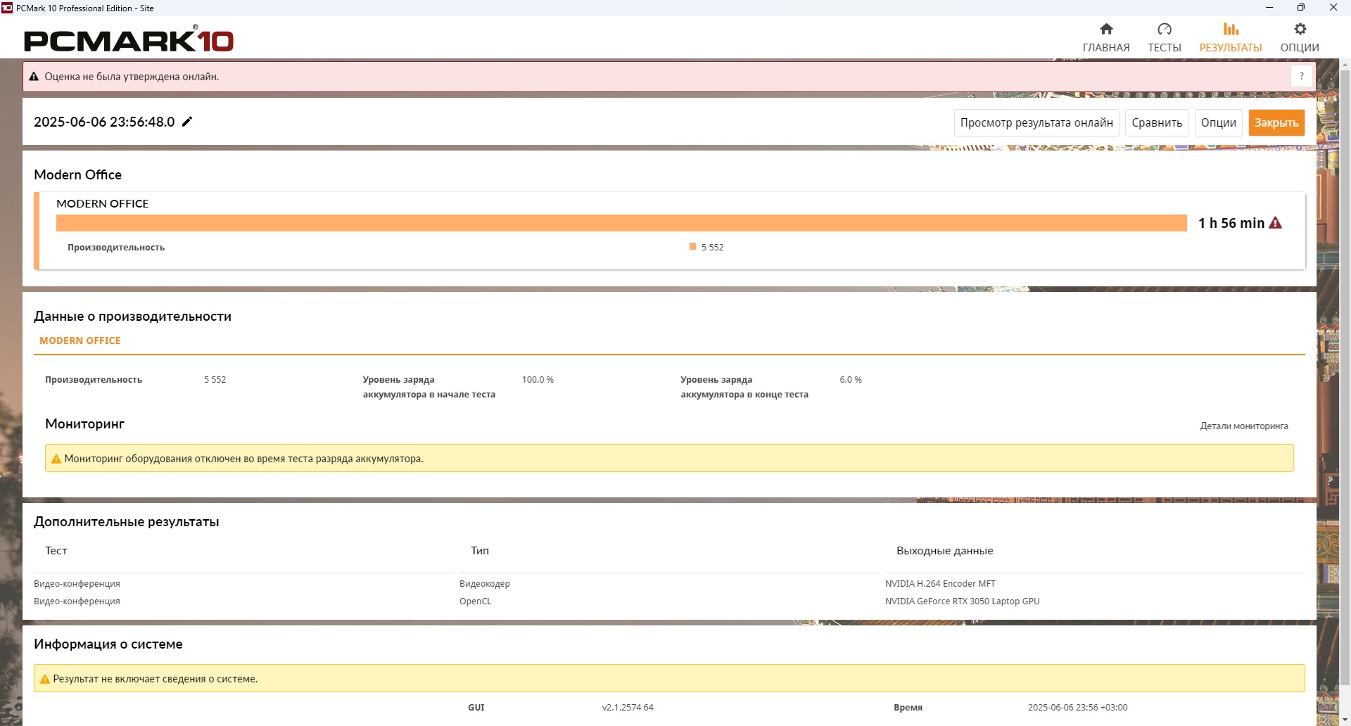Click the vertical scrollbar thumb
The image size is (1351, 726).
[1345, 376]
